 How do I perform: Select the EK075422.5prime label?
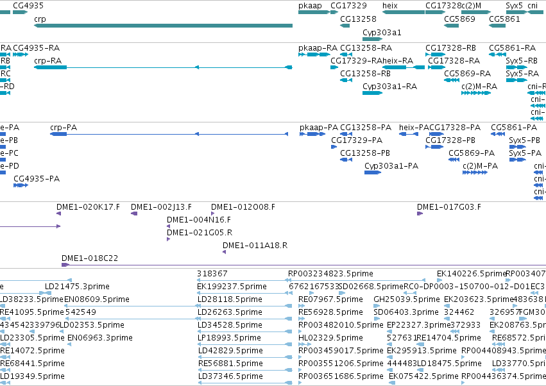coord(423,376)
